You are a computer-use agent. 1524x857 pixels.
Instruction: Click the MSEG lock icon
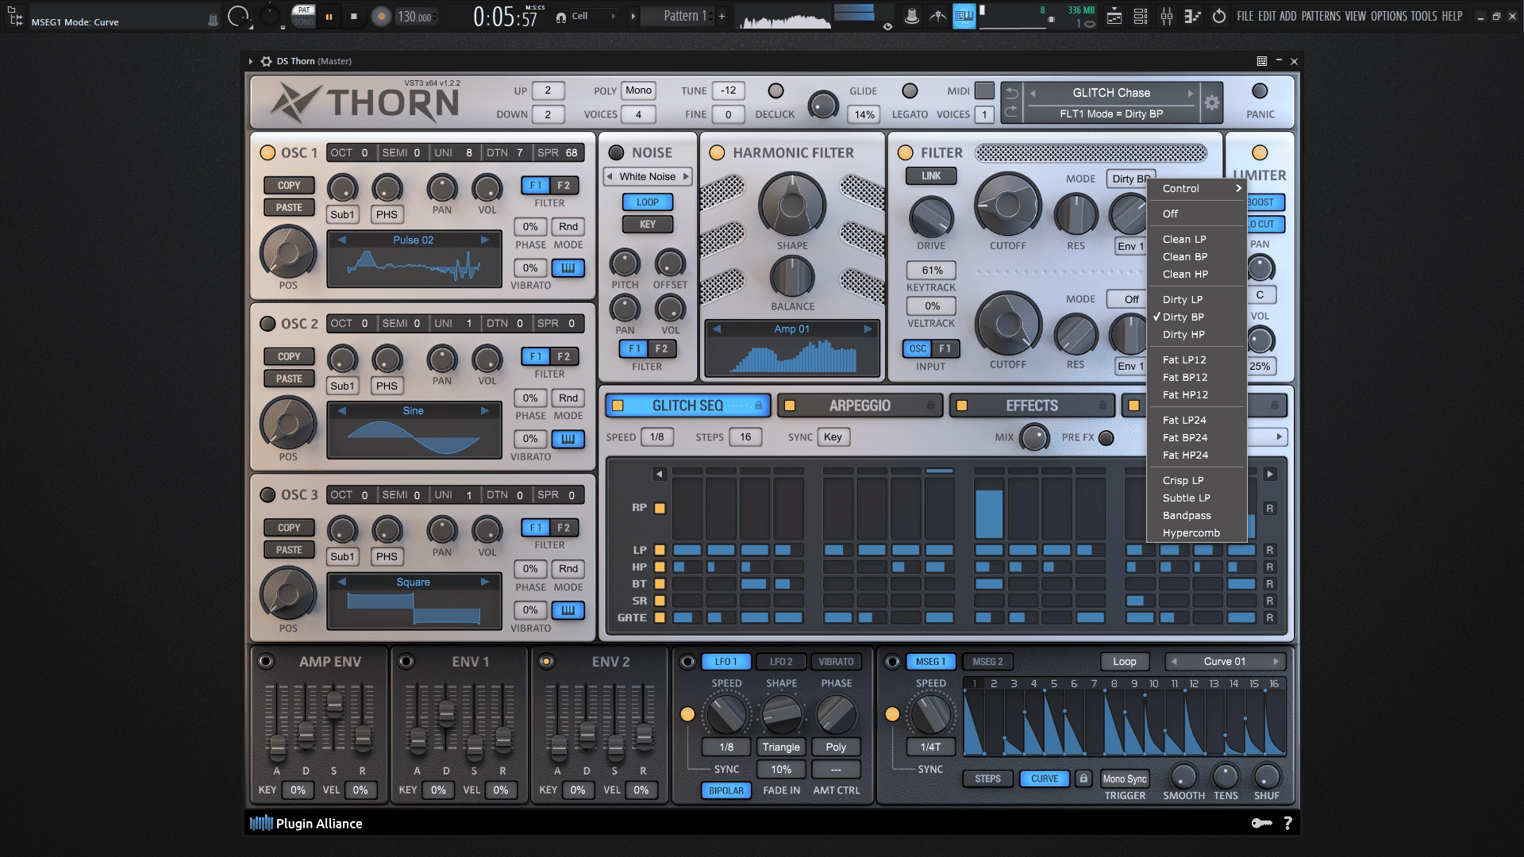click(1083, 778)
